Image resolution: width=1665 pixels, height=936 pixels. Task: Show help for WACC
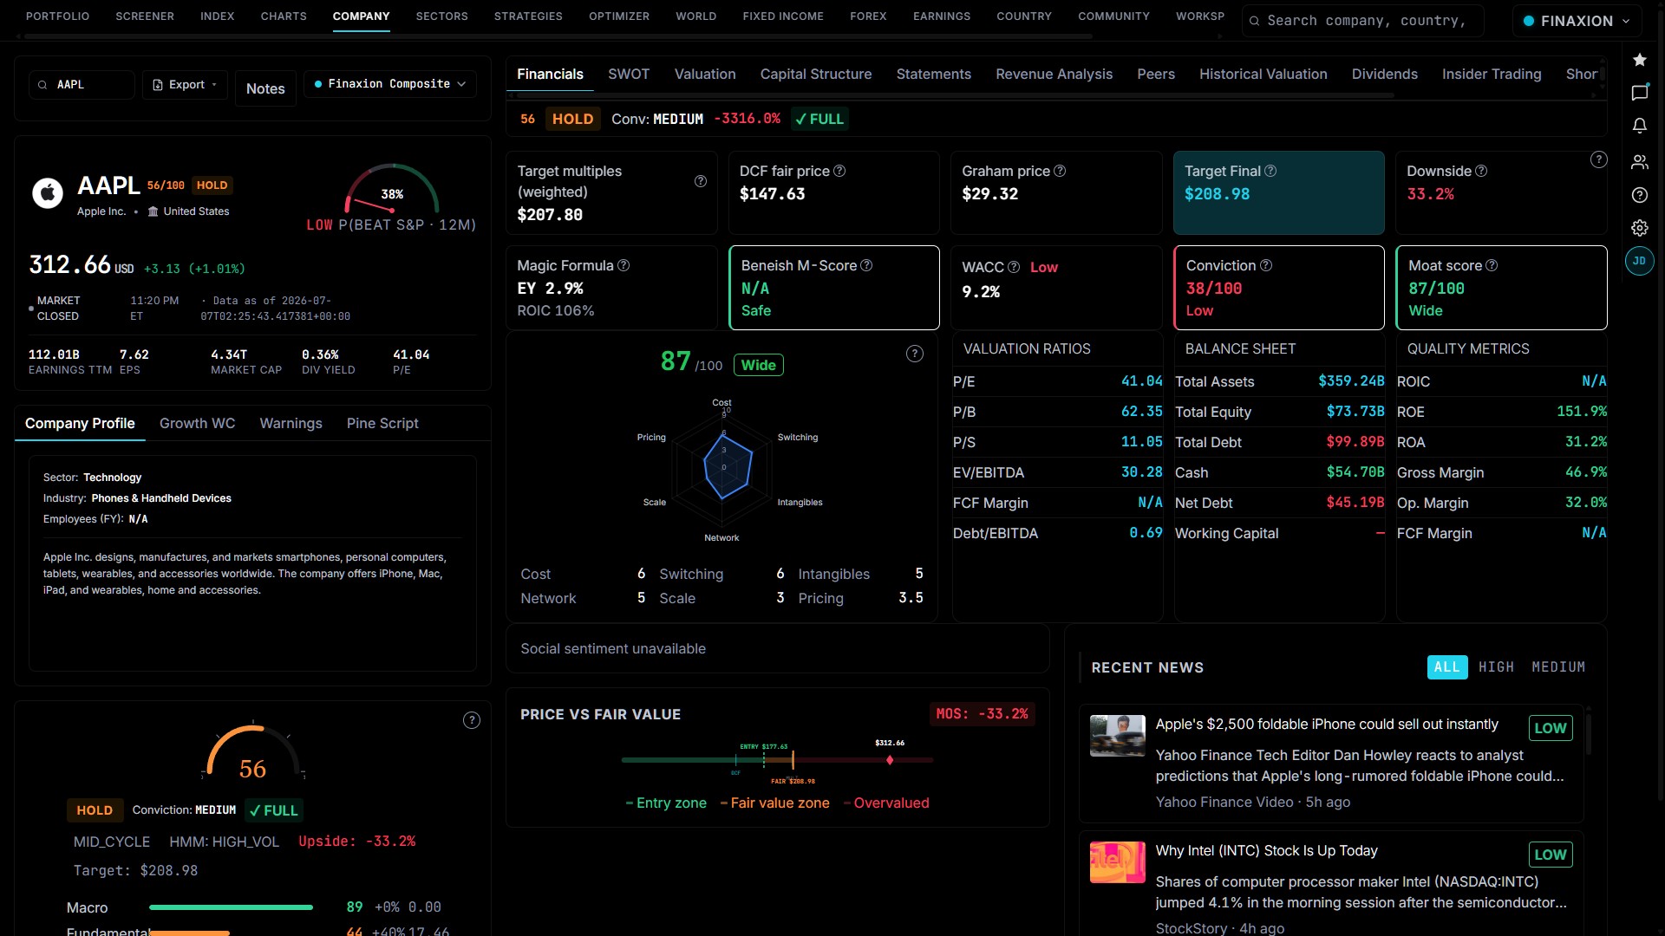[x=1013, y=267]
